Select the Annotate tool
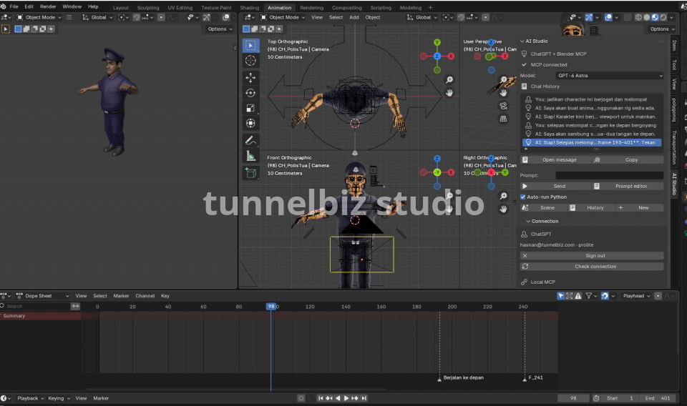This screenshot has width=687, height=406. (250, 141)
